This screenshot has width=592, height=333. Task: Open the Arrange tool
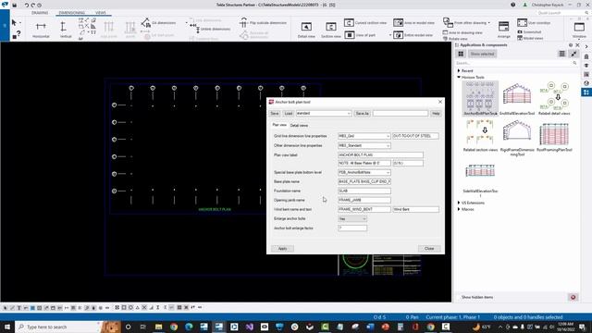tap(503, 30)
